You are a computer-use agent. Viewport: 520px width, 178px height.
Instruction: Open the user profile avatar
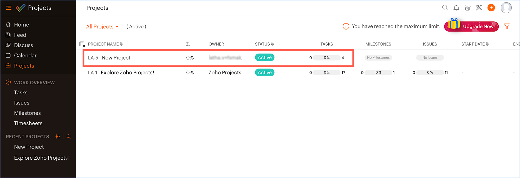pyautogui.click(x=506, y=8)
